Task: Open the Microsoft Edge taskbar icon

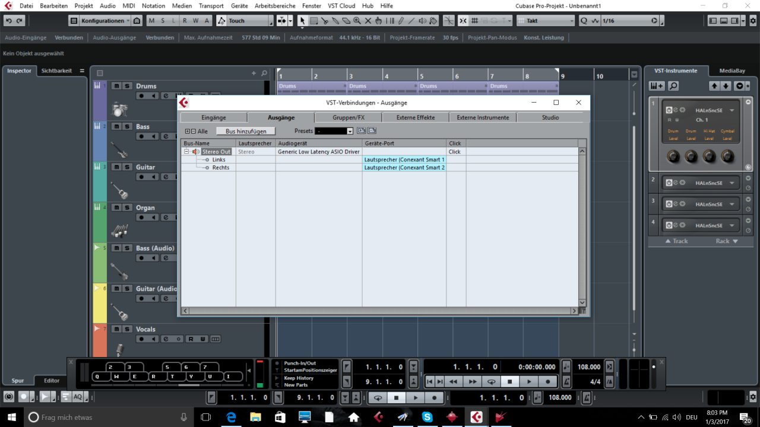Action: click(x=231, y=417)
